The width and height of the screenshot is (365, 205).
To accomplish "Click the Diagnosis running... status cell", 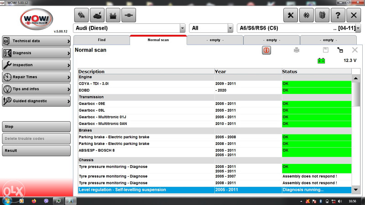I will [317, 190].
